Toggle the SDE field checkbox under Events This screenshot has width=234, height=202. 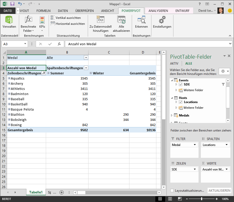tap(180, 84)
